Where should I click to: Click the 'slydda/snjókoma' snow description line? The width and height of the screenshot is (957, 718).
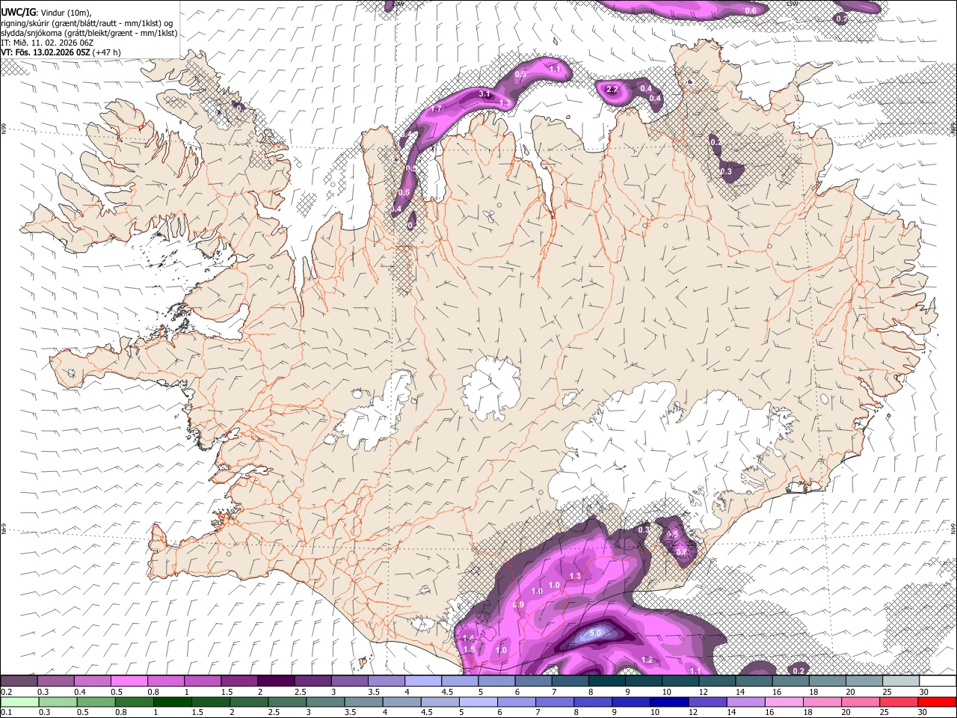click(x=89, y=32)
